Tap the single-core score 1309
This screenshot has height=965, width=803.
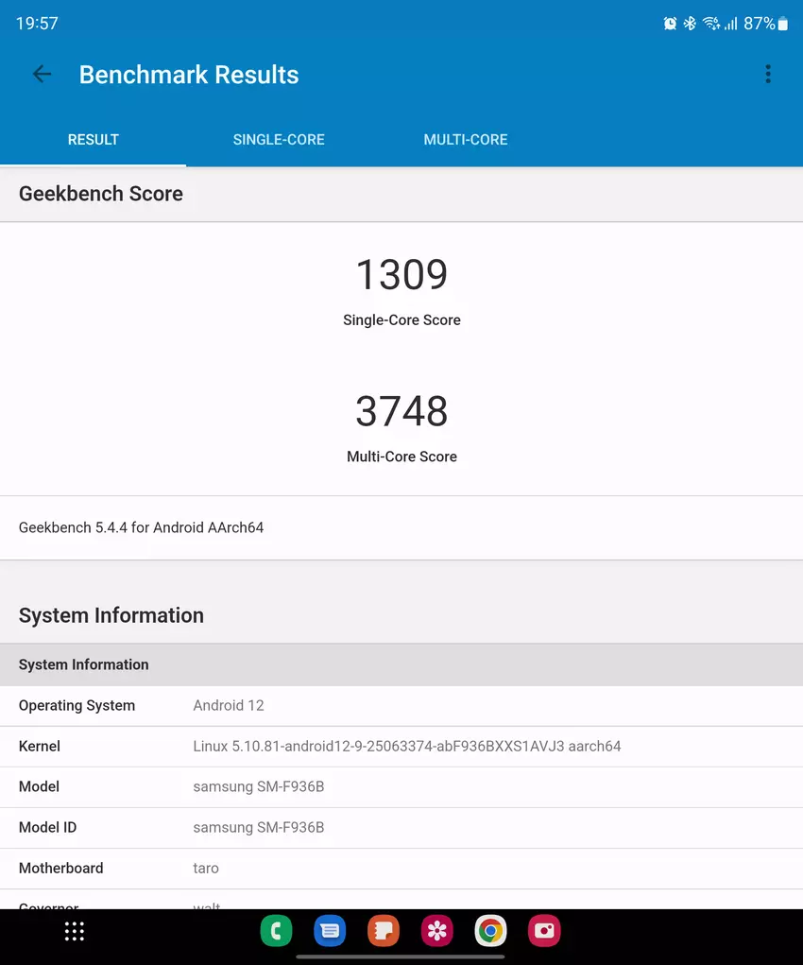[401, 275]
